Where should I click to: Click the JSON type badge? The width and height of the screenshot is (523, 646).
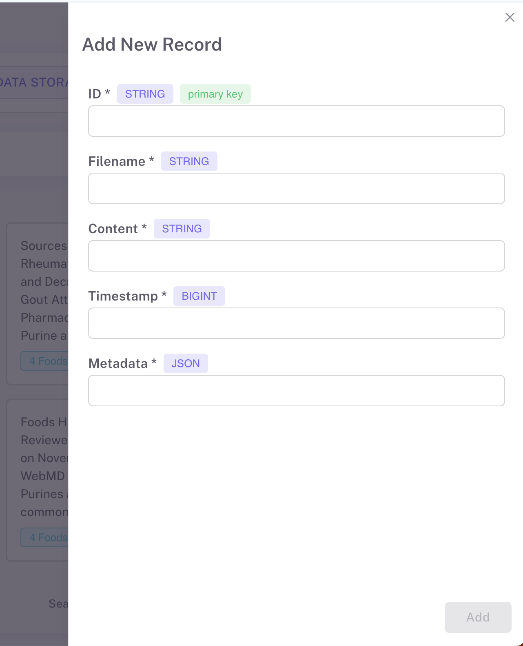pos(186,363)
